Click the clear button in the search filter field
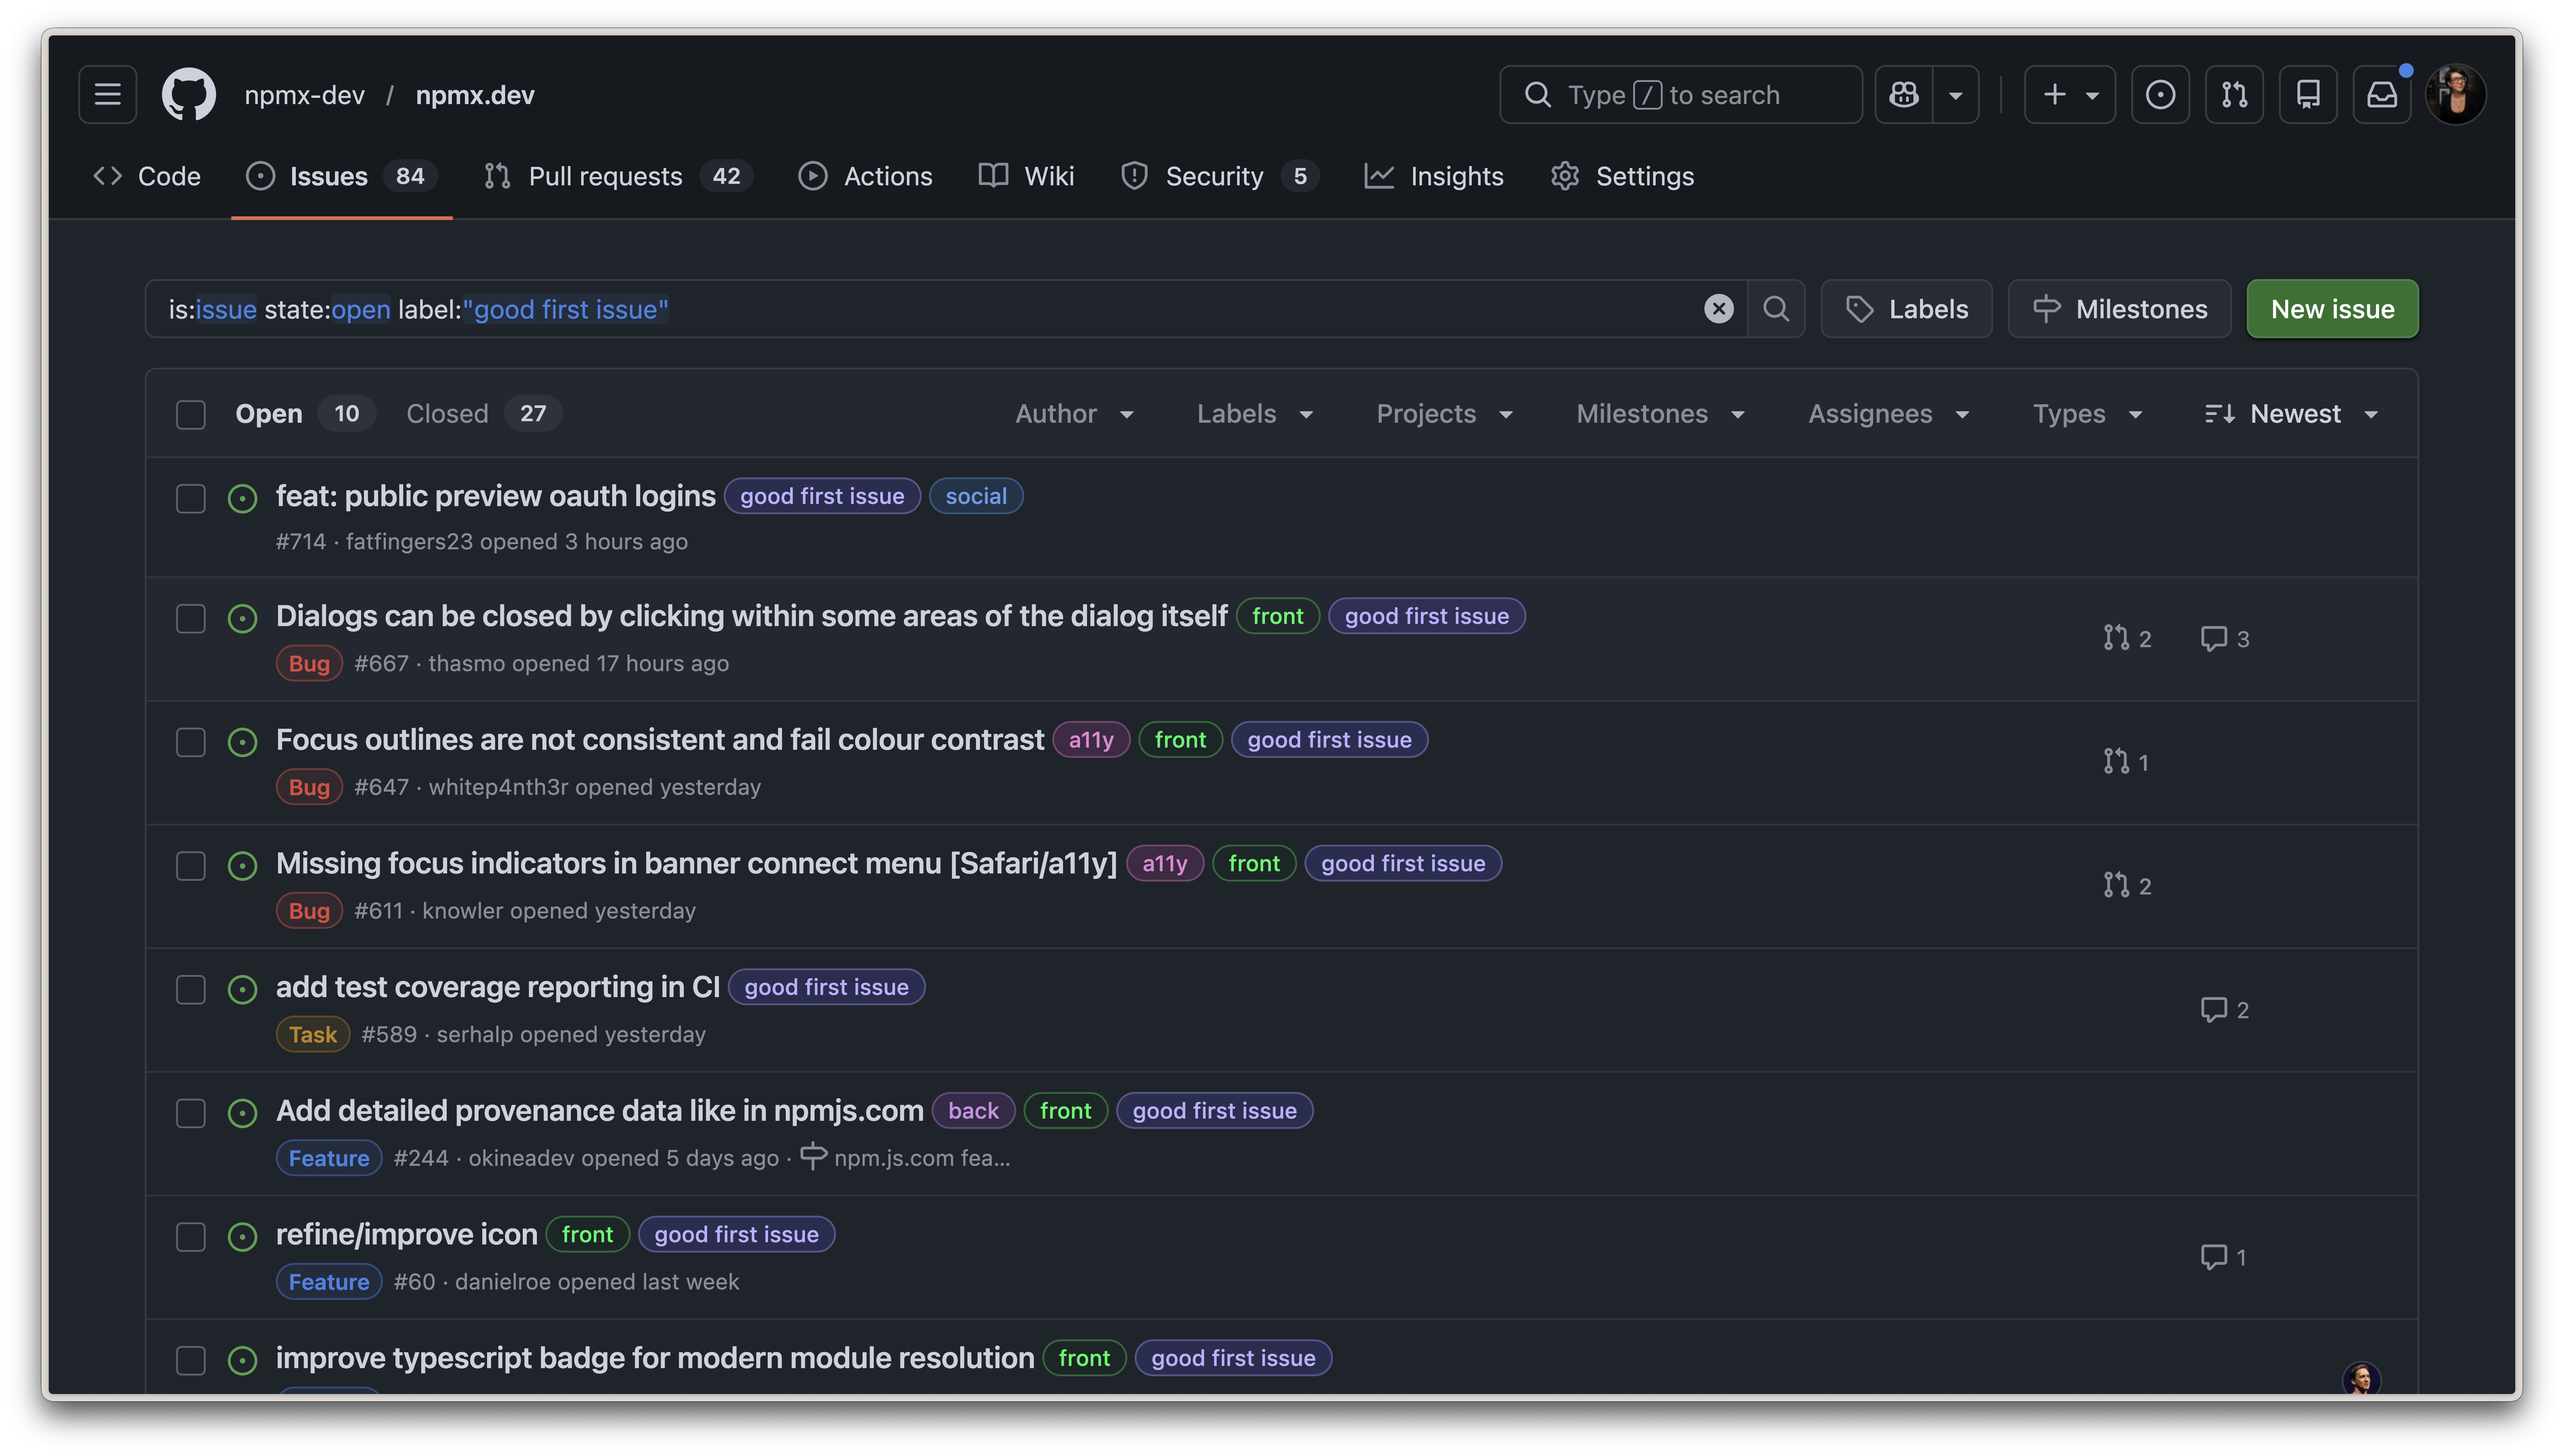Screen dimensions: 2564x1456 [1719, 309]
